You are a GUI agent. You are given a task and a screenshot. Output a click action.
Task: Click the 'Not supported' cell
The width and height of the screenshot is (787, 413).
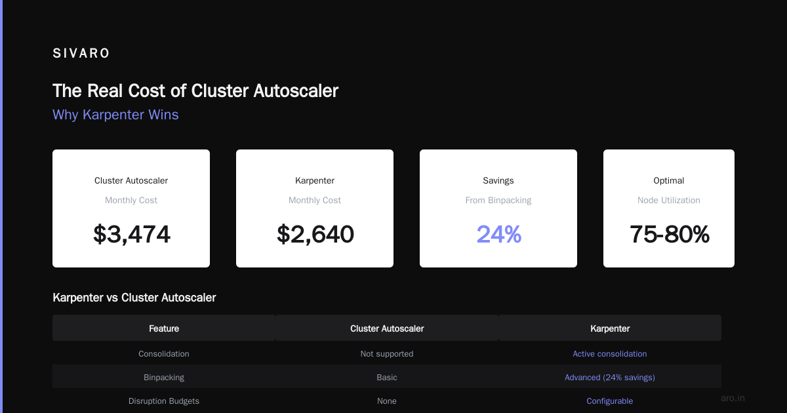click(387, 353)
